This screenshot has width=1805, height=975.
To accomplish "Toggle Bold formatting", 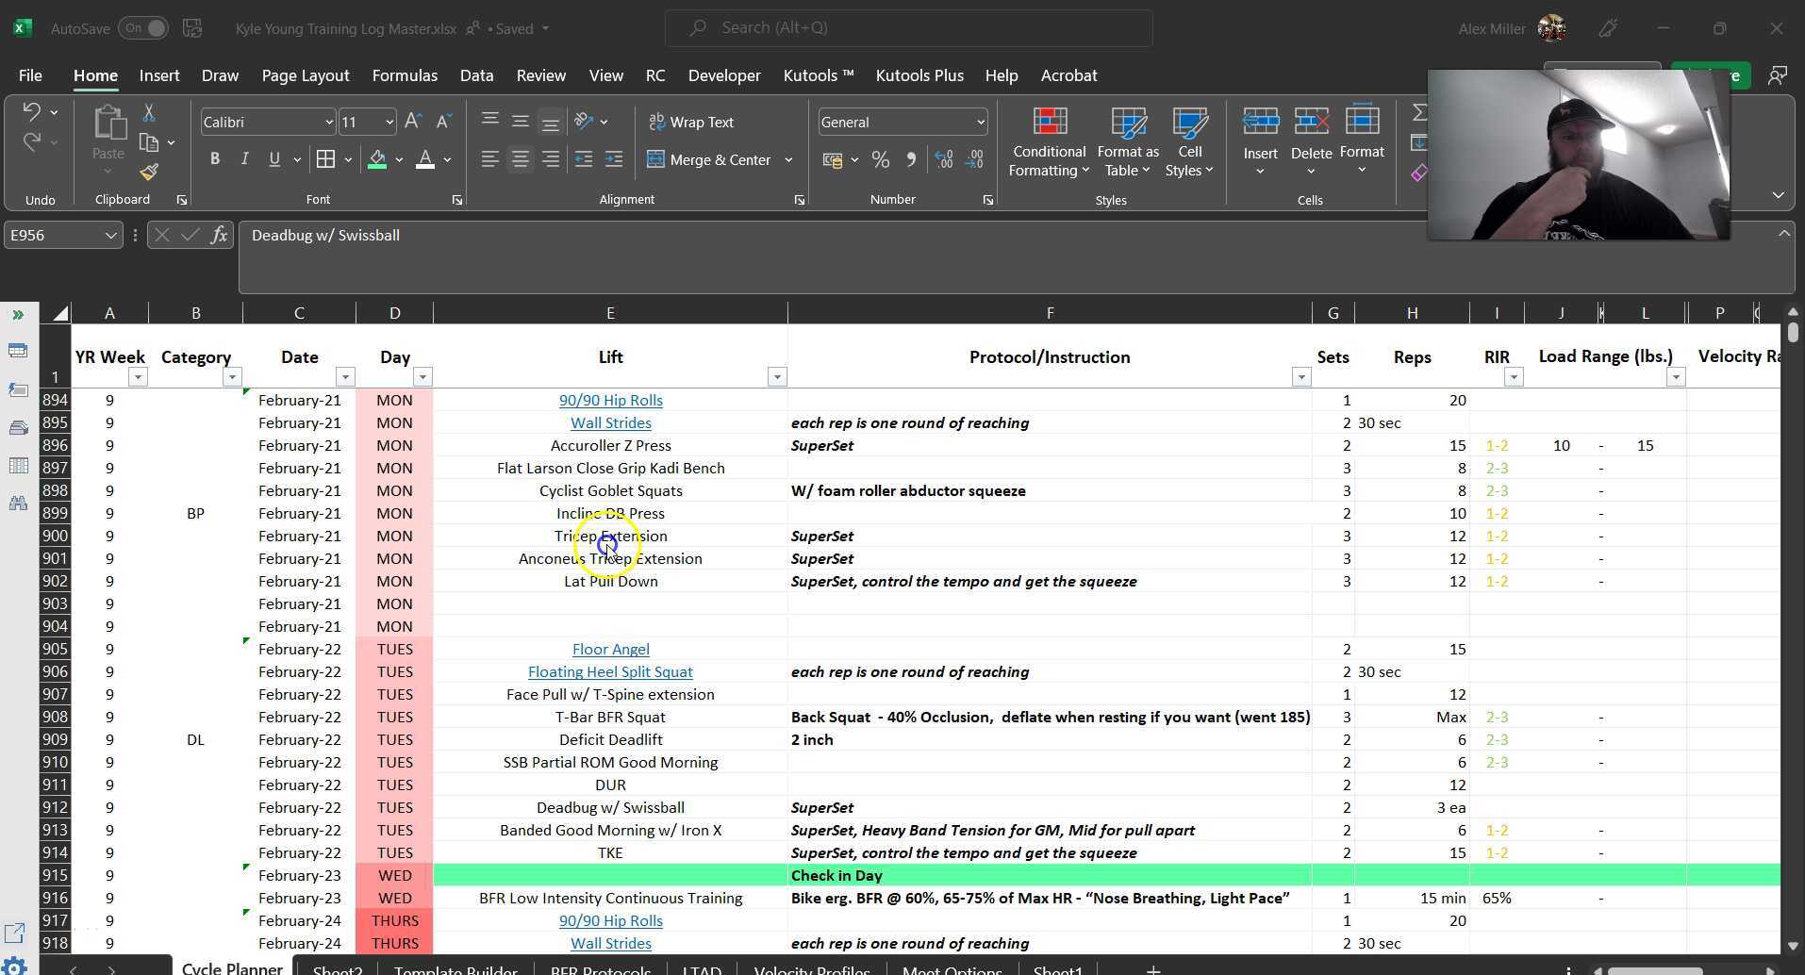I will (215, 159).
